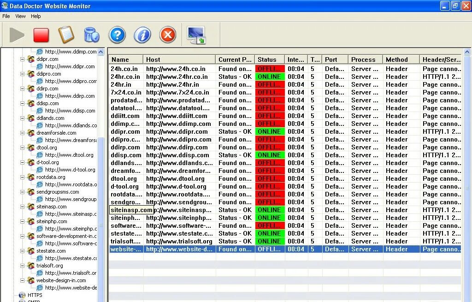Collapse the sendgroupsms.com tree node
This screenshot has width=472, height=302.
coord(22,192)
